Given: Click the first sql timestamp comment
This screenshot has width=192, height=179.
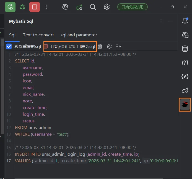Looking at the screenshot, I should tap(76, 54).
